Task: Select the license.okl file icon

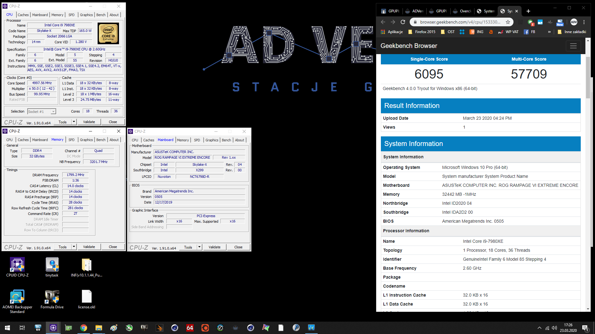Action: [86, 299]
